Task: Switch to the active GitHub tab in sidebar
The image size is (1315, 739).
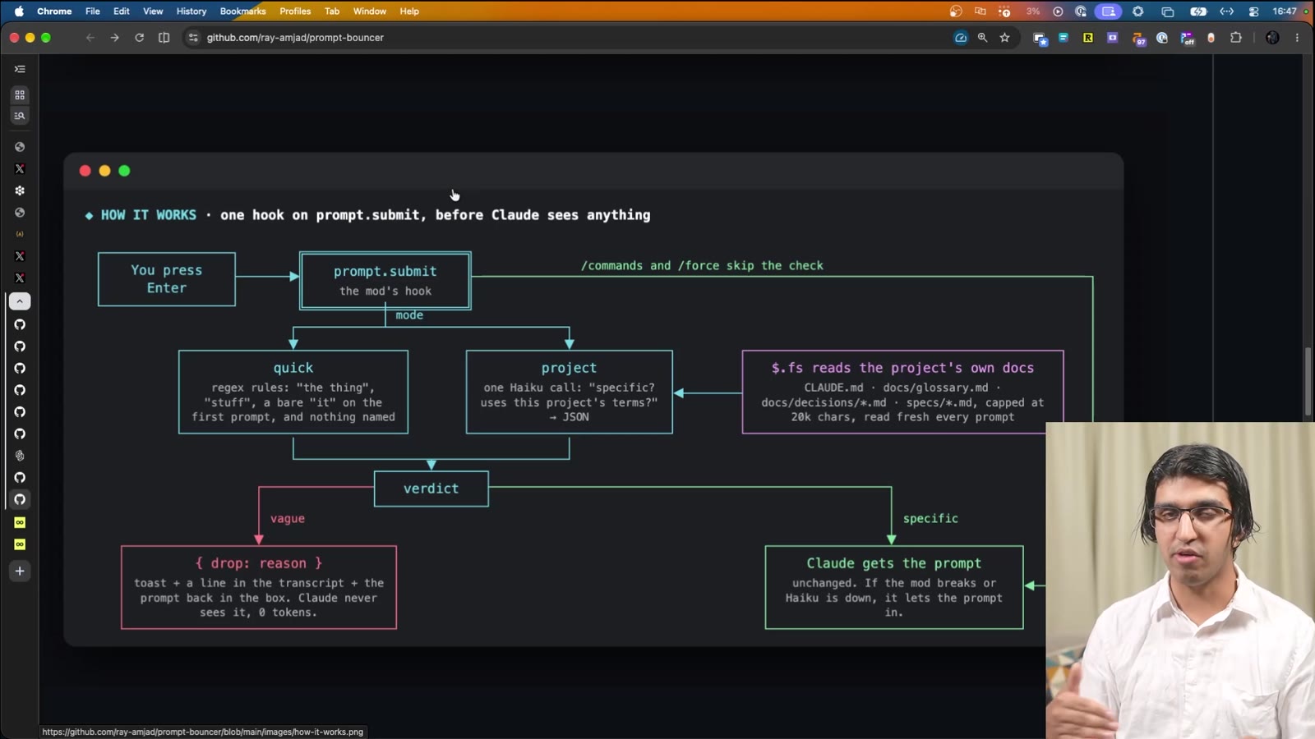Action: pyautogui.click(x=20, y=499)
